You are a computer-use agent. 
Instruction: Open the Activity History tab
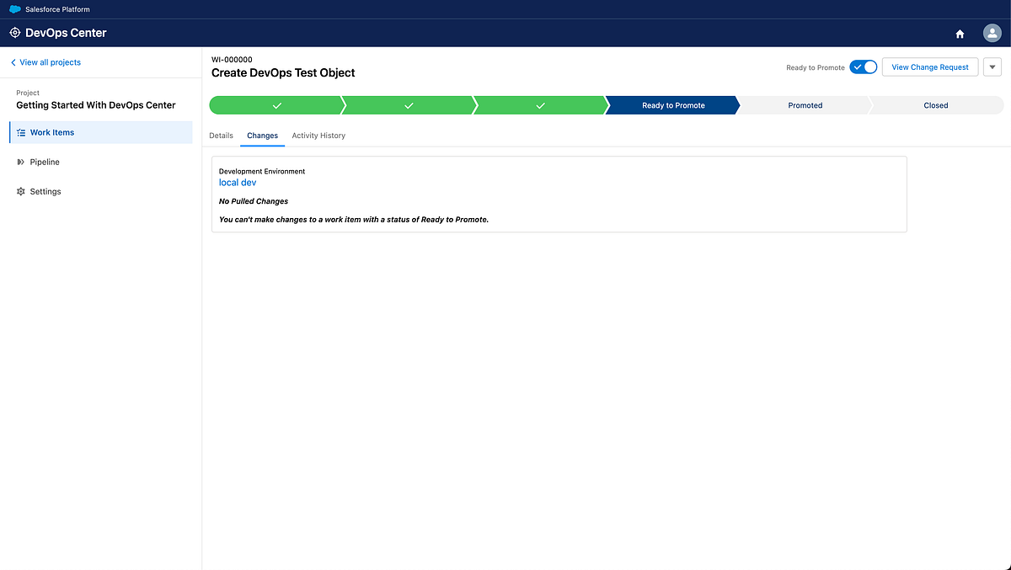click(x=318, y=135)
